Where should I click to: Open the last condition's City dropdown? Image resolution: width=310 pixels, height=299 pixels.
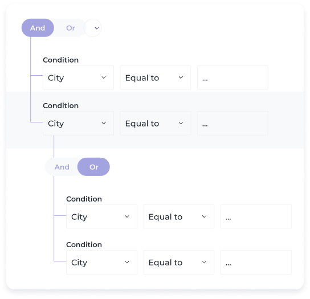click(x=101, y=262)
